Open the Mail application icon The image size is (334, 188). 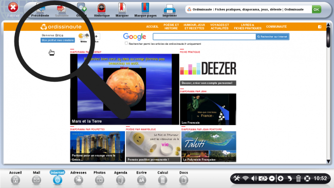pos(36,180)
